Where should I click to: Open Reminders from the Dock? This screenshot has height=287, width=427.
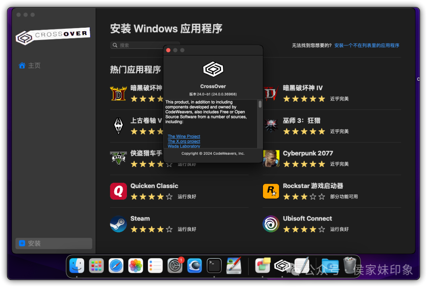[155, 266]
